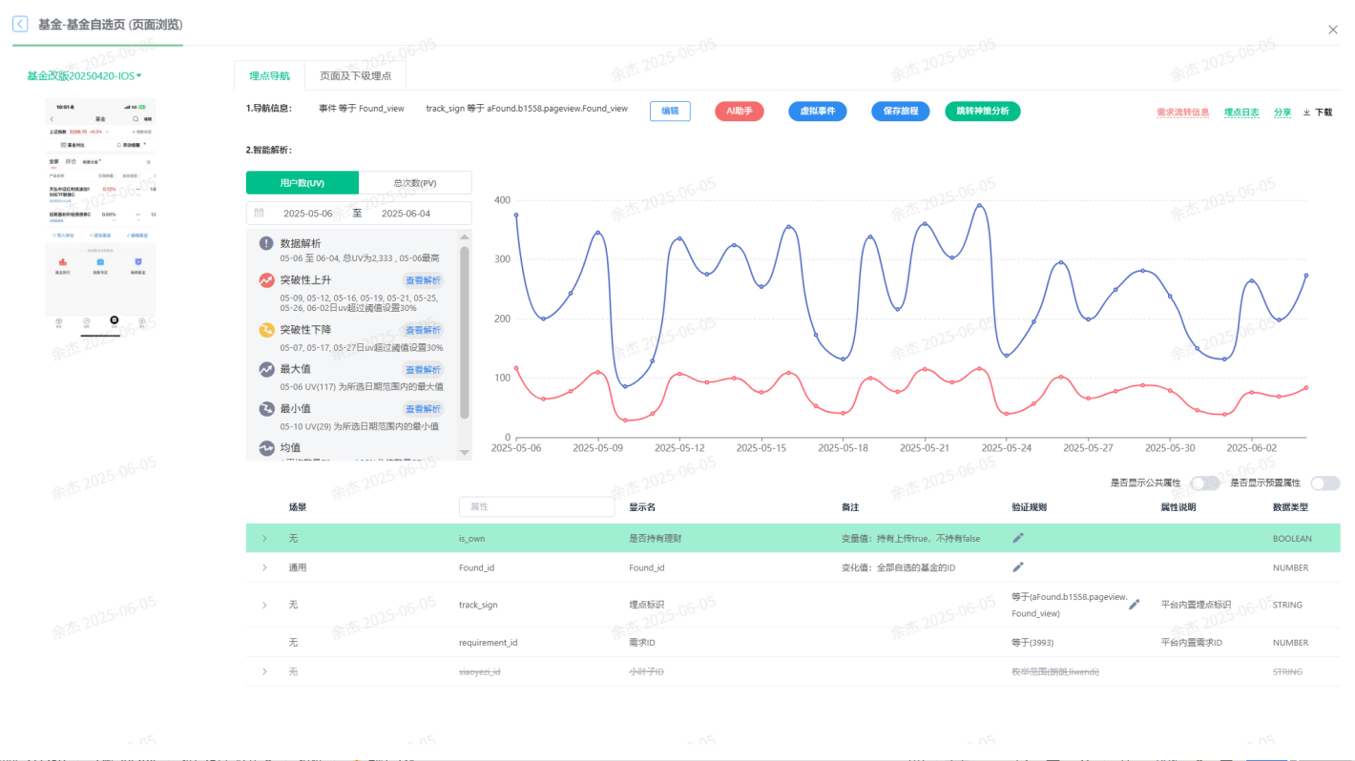The width and height of the screenshot is (1355, 761).
Task: Click the 保存旅程 button
Action: [x=901, y=111]
